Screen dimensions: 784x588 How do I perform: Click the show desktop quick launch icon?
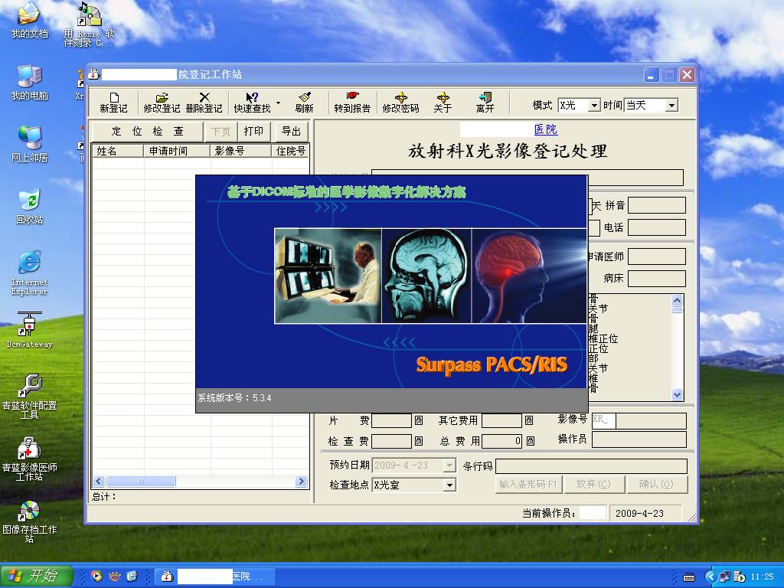click(x=132, y=577)
